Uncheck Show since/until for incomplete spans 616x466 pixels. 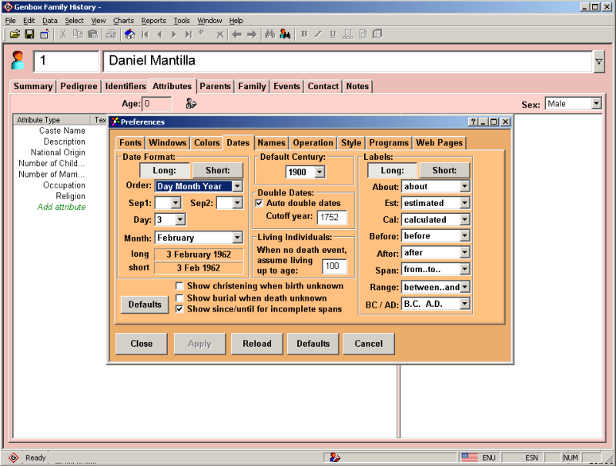(179, 310)
